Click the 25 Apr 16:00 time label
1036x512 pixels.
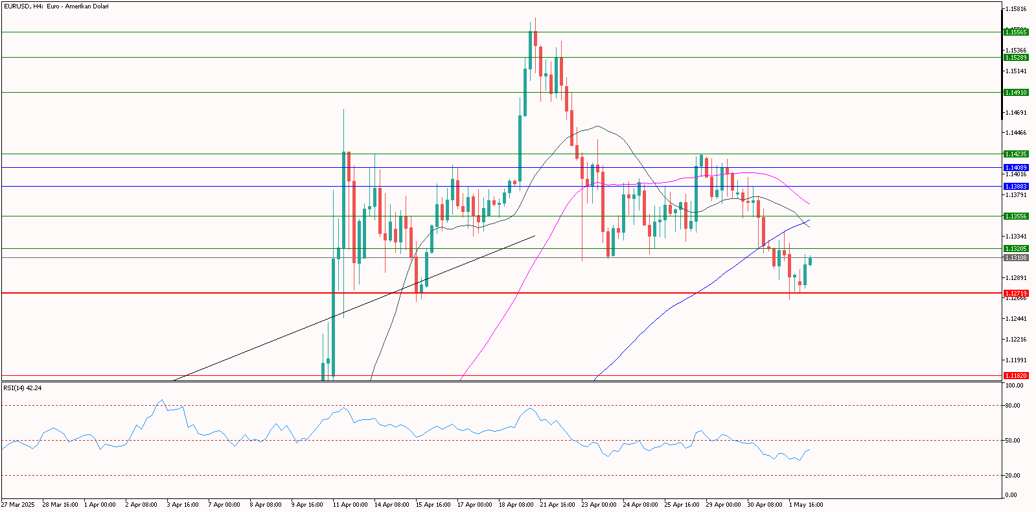pyautogui.click(x=682, y=505)
